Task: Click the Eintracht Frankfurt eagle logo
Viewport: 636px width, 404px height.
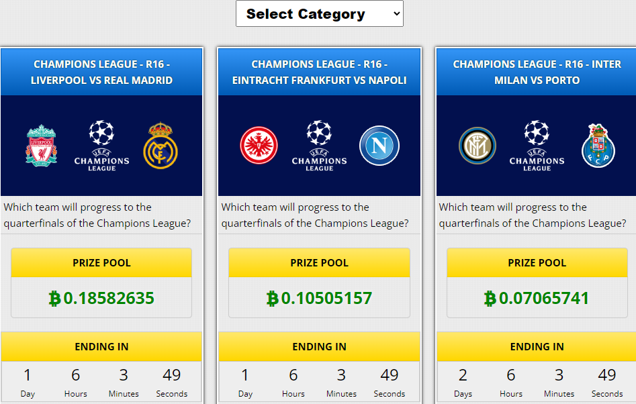Action: [x=259, y=146]
